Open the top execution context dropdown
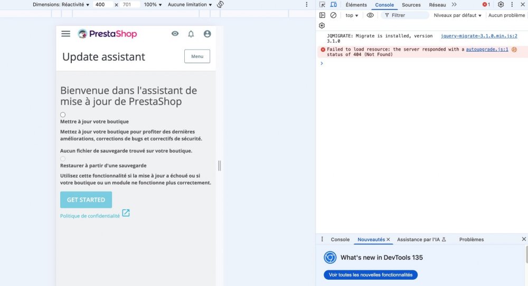Viewport: 528px width, 286px height. click(x=352, y=15)
